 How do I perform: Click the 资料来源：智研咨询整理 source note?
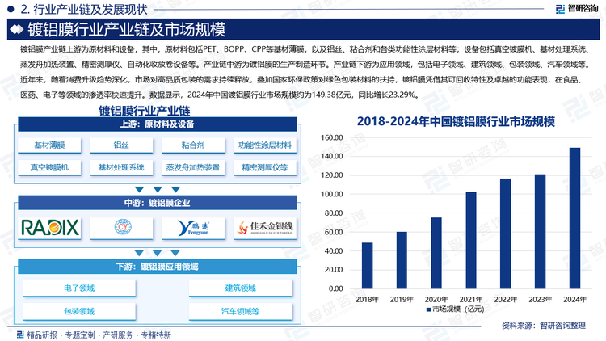[544, 326]
